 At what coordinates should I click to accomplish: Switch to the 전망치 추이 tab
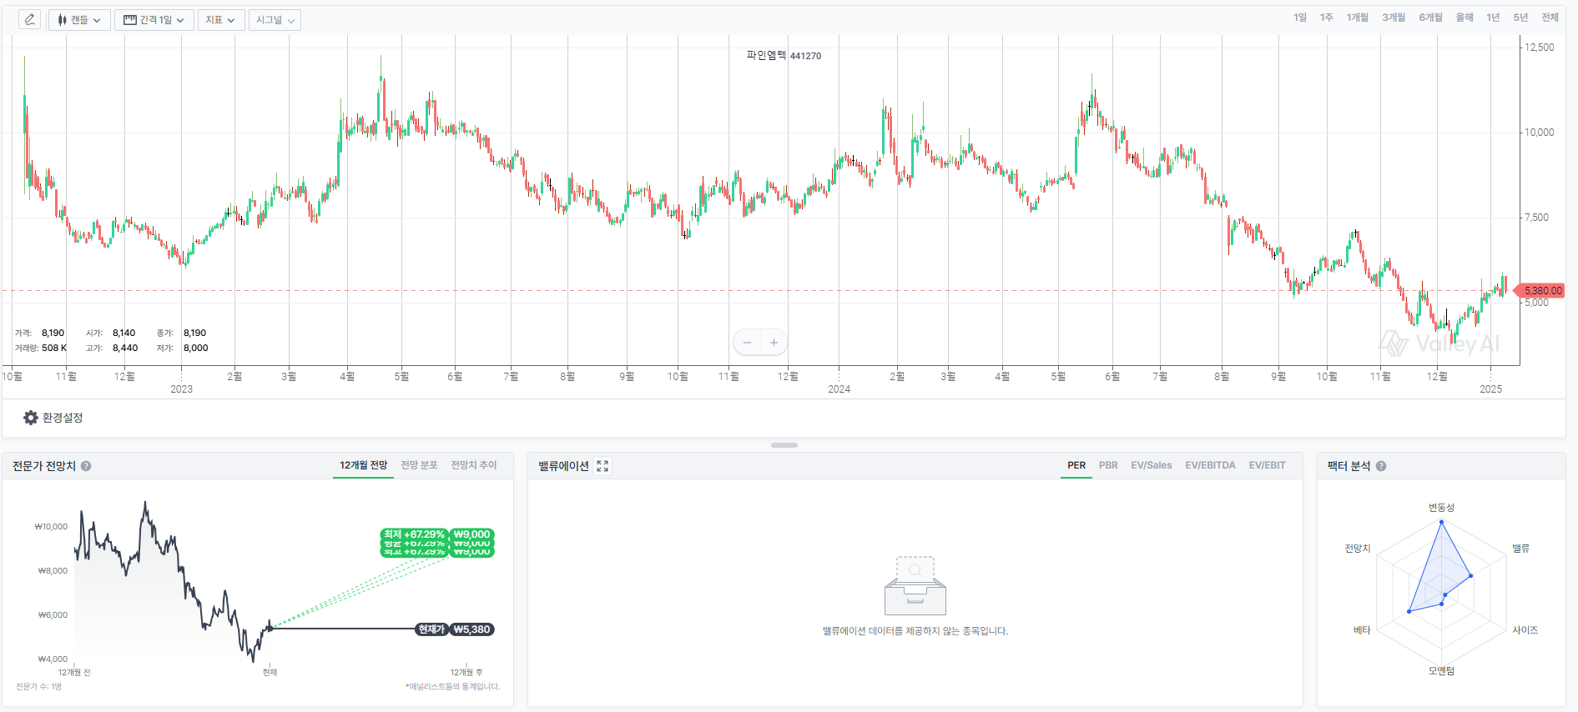tap(474, 465)
